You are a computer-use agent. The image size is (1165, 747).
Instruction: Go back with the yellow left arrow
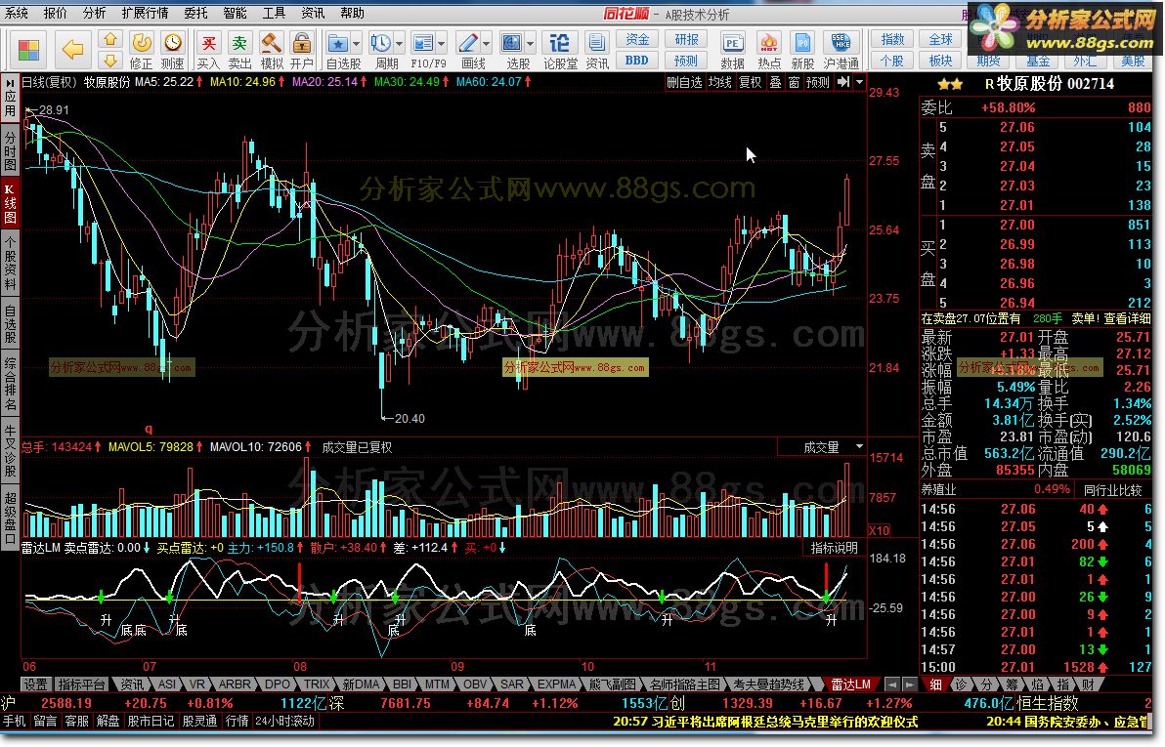click(x=72, y=50)
